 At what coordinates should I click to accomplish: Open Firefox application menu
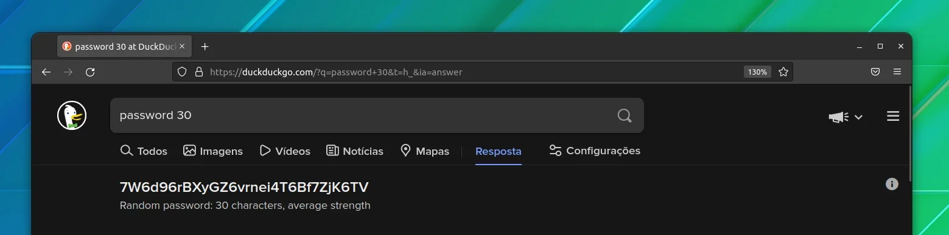click(897, 72)
